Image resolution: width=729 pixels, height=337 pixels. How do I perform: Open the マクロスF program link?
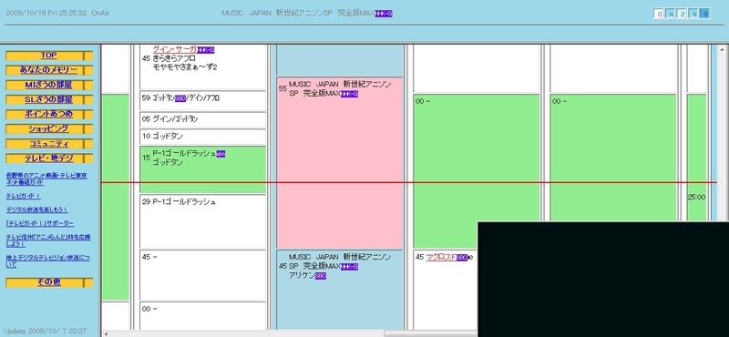pyautogui.click(x=441, y=257)
